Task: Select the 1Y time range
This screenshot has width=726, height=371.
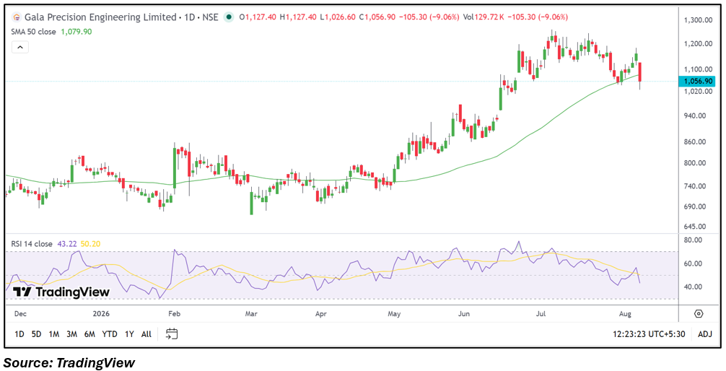Action: 129,334
